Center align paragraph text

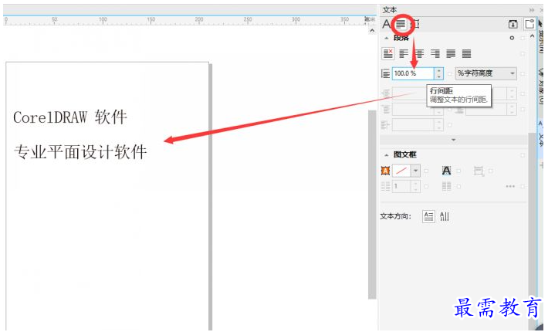[419, 53]
